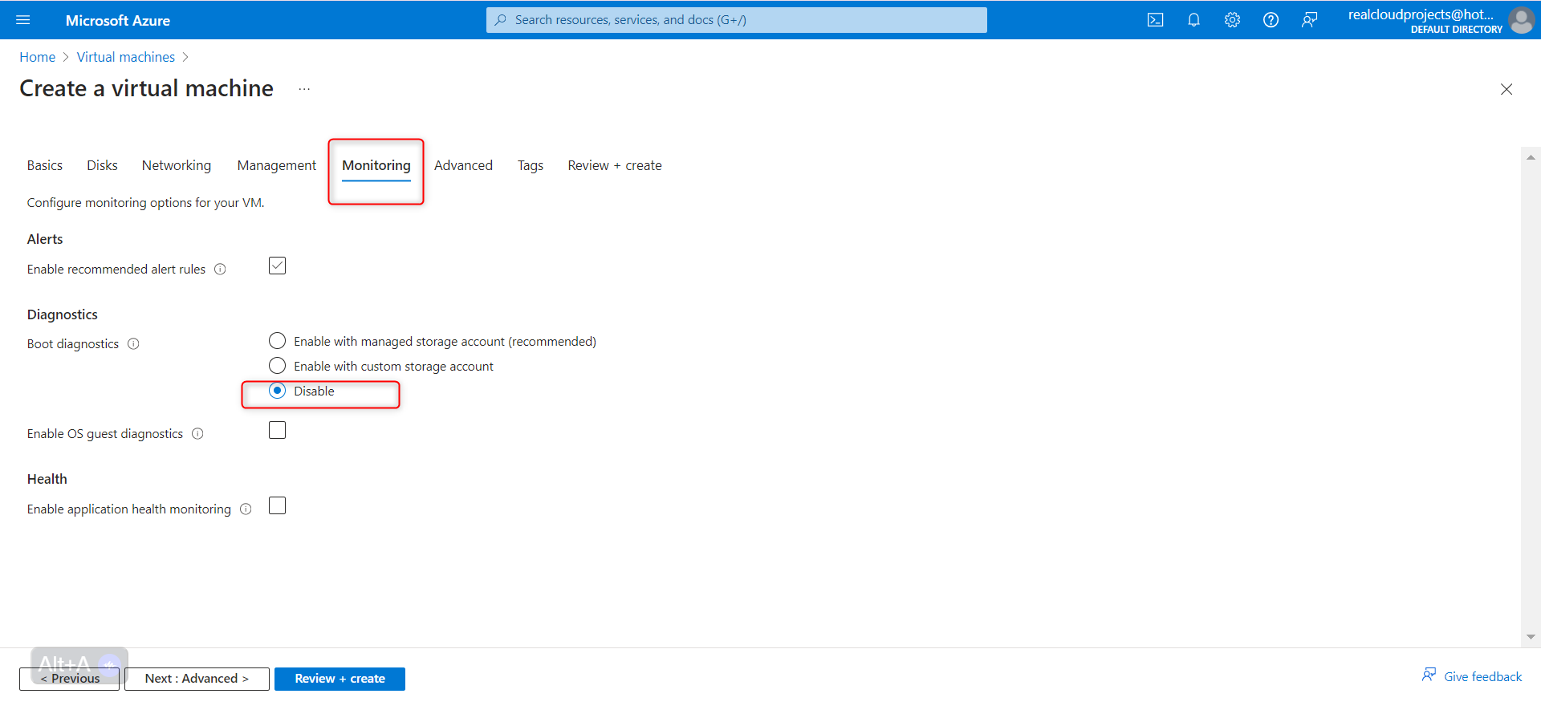This screenshot has width=1541, height=714.
Task: Open the help question mark menu
Action: point(1271,20)
